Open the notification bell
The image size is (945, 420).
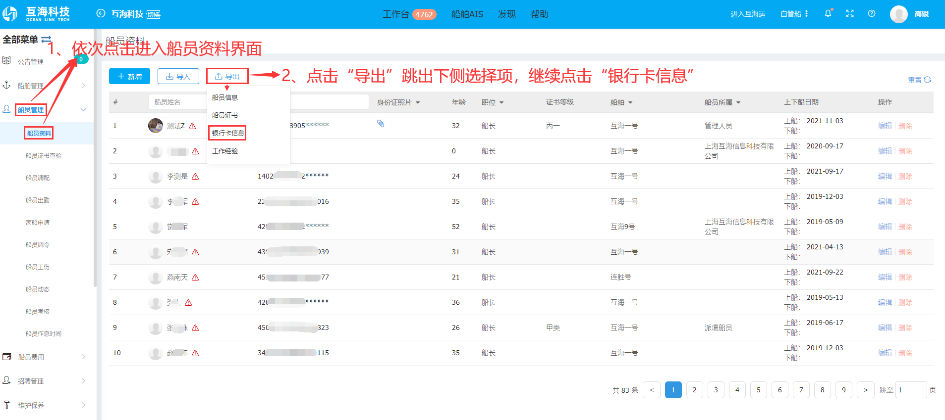pos(828,13)
